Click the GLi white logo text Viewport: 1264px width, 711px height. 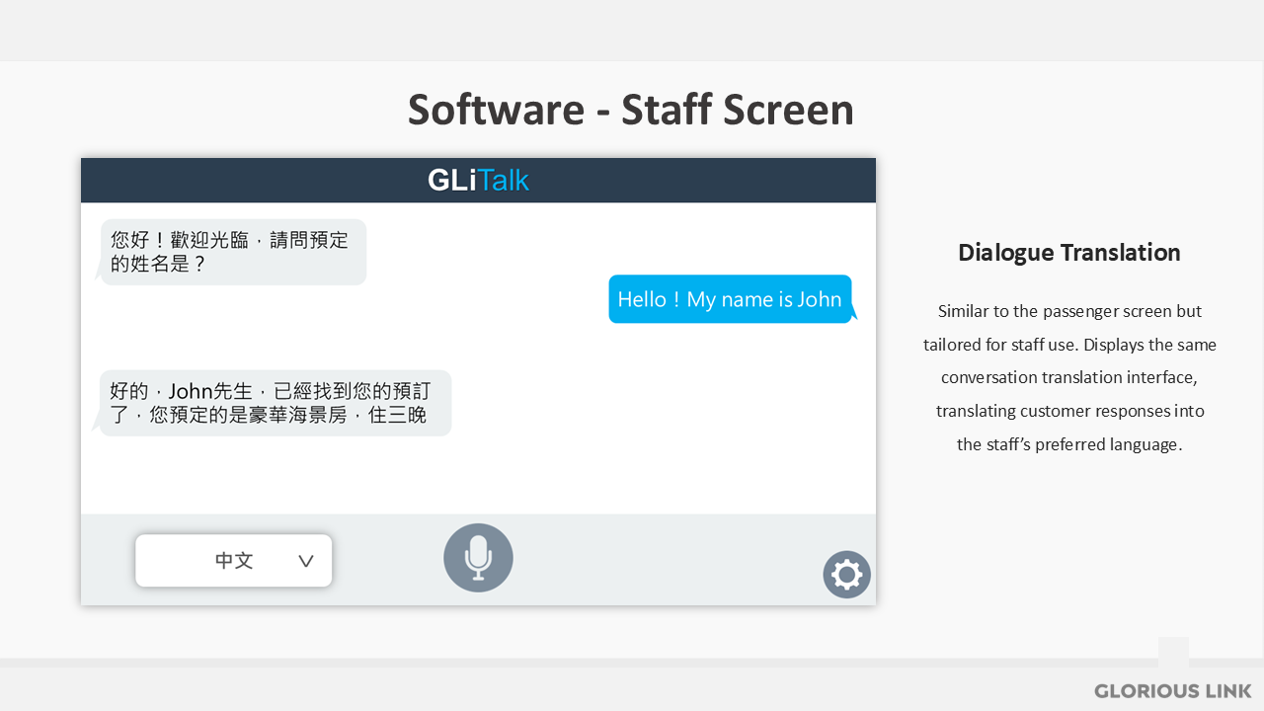pos(451,181)
